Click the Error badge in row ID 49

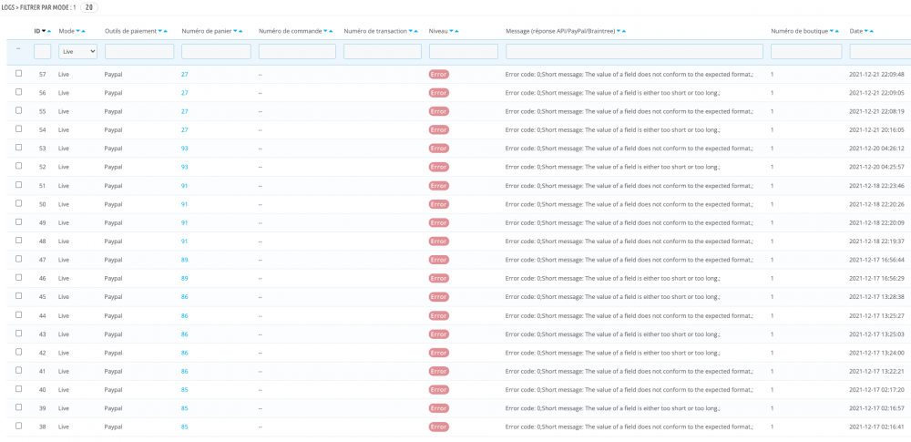click(x=439, y=222)
